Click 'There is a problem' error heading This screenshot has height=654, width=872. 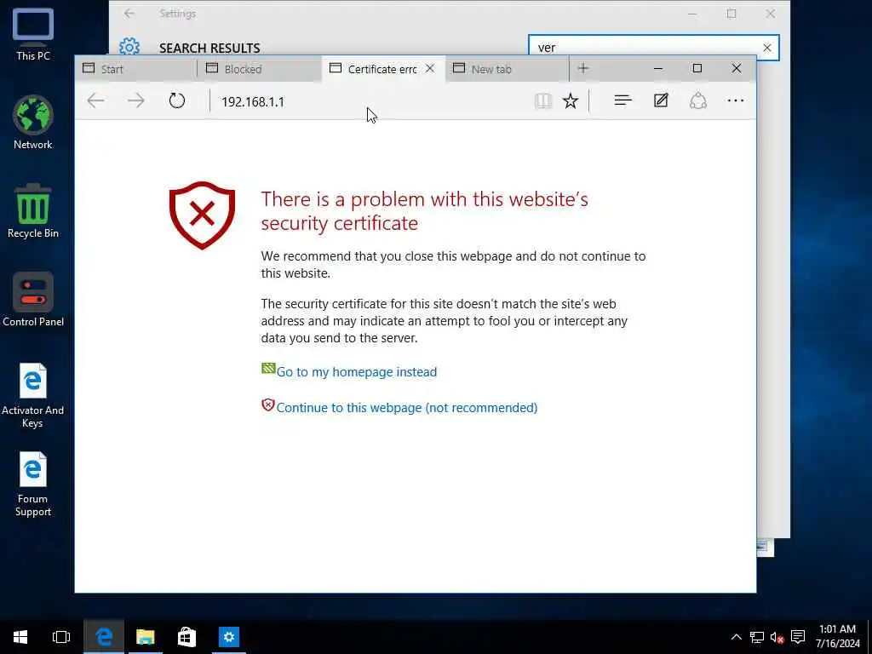coord(424,211)
